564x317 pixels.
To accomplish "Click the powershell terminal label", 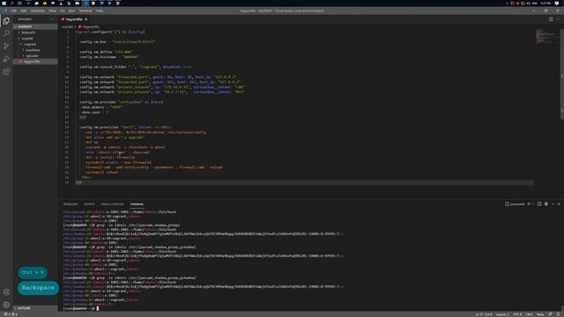I will pyautogui.click(x=515, y=204).
